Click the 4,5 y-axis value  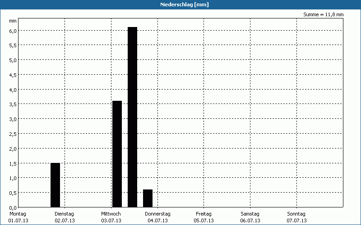pos(13,75)
